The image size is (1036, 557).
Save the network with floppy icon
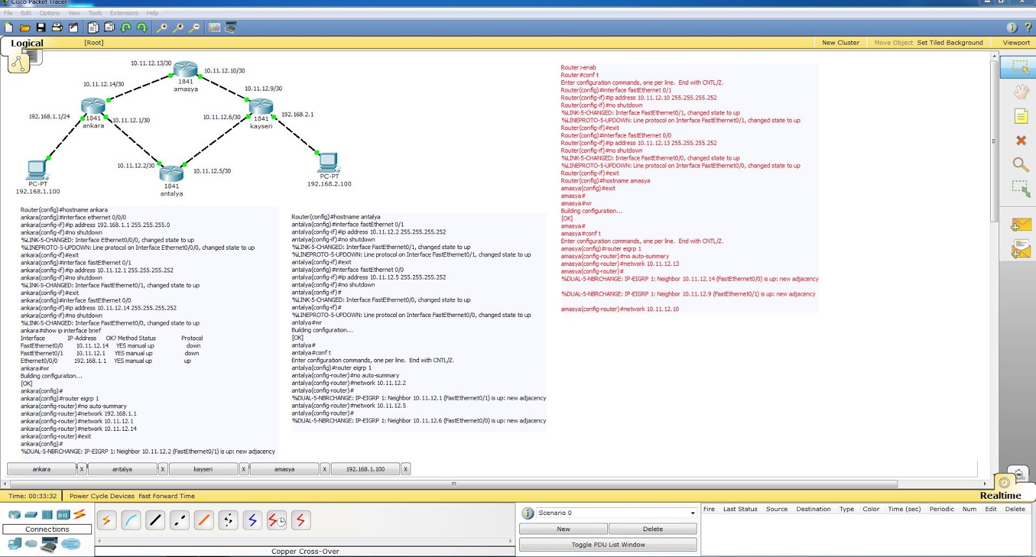[x=41, y=27]
